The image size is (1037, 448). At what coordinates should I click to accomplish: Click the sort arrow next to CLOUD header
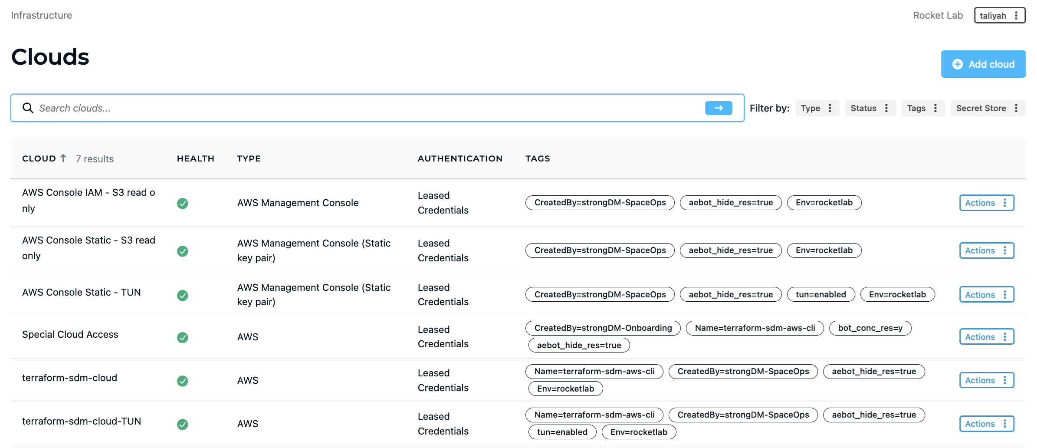pyautogui.click(x=63, y=158)
